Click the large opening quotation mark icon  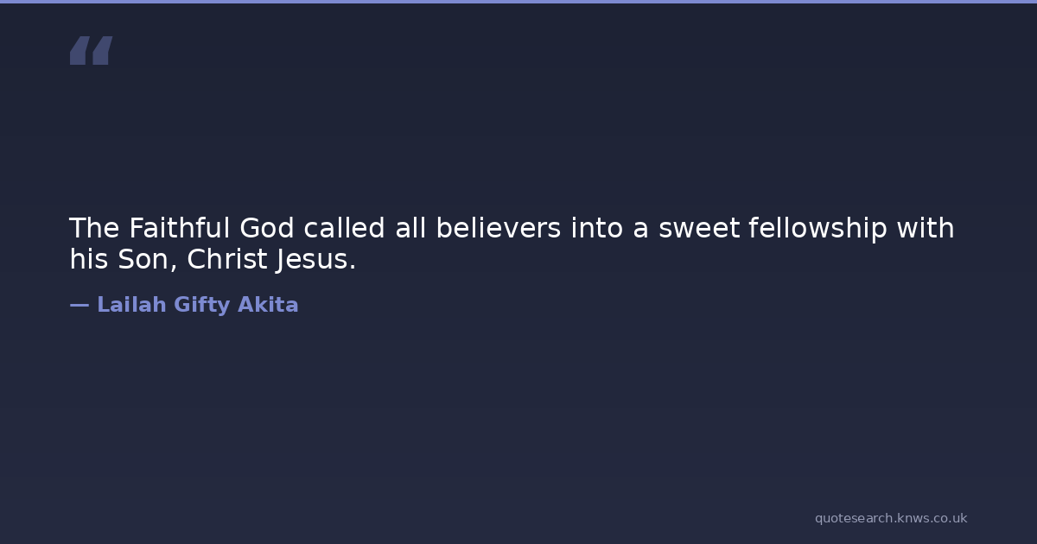click(91, 51)
